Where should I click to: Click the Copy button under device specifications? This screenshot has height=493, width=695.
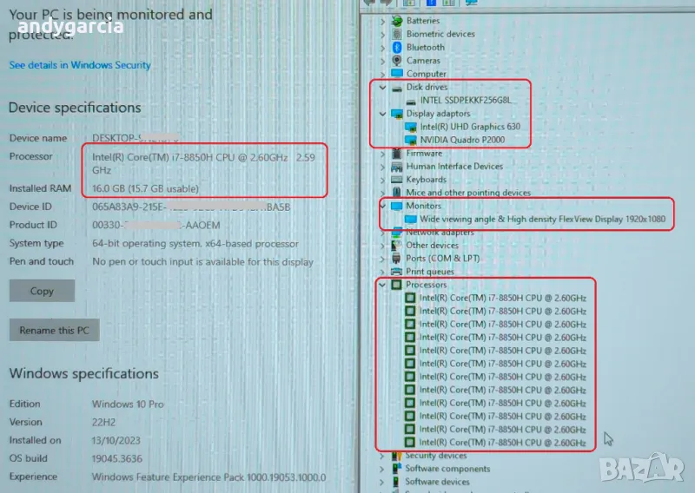[x=42, y=291]
